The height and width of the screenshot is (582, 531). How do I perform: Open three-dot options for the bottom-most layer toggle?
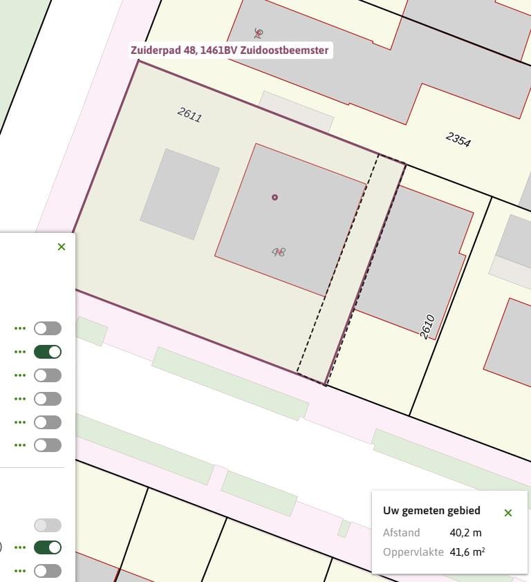[x=19, y=571]
